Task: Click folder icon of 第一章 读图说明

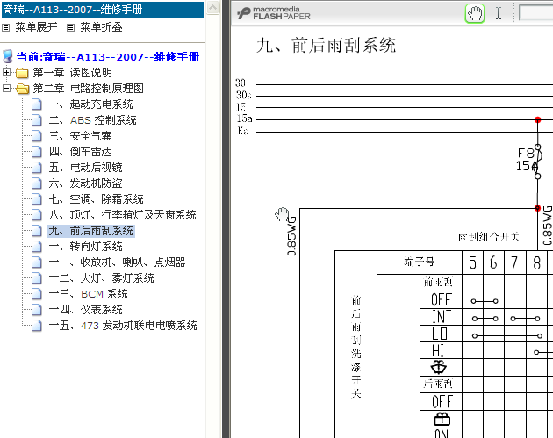Action: click(x=22, y=73)
